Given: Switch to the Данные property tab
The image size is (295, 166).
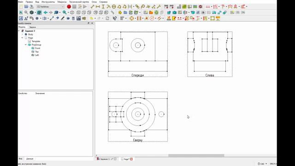Looking at the screenshot, I should [x=29, y=159].
